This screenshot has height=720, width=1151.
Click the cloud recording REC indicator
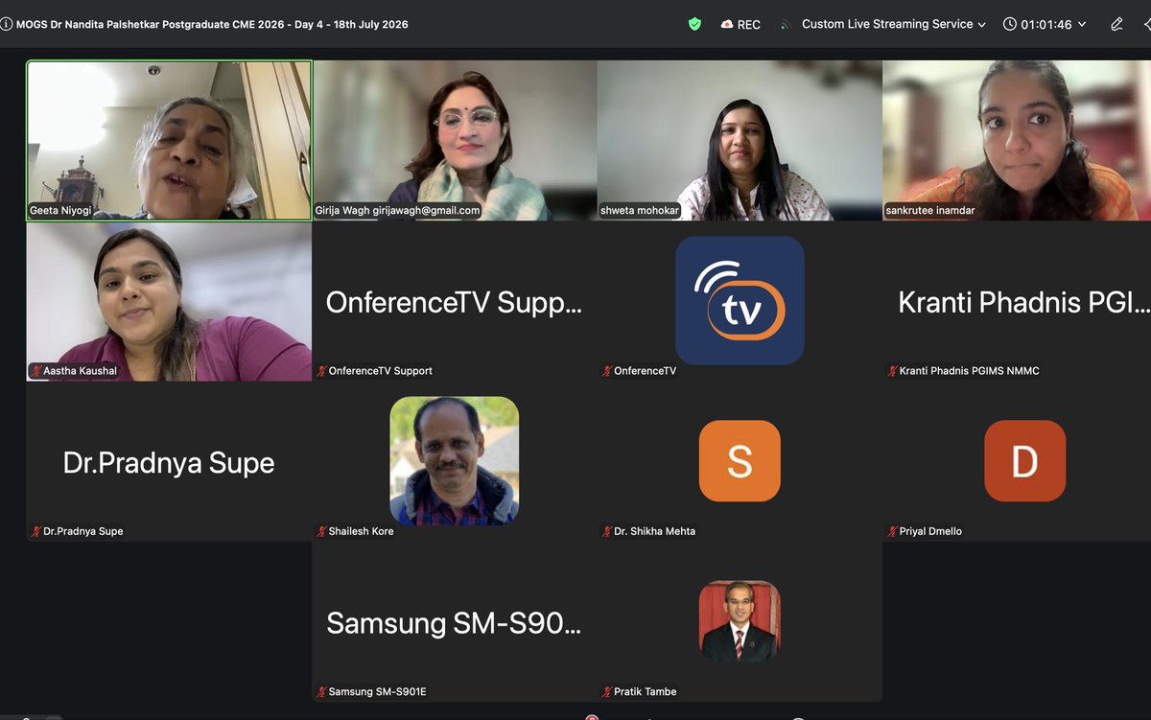pos(740,25)
